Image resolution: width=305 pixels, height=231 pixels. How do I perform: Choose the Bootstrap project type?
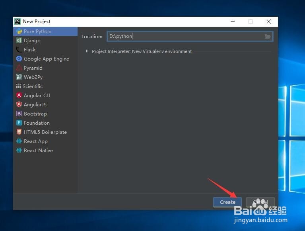click(x=45, y=114)
